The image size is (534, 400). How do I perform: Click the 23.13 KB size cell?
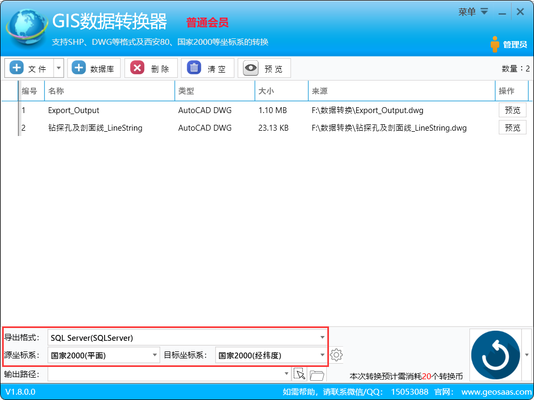[x=273, y=128]
